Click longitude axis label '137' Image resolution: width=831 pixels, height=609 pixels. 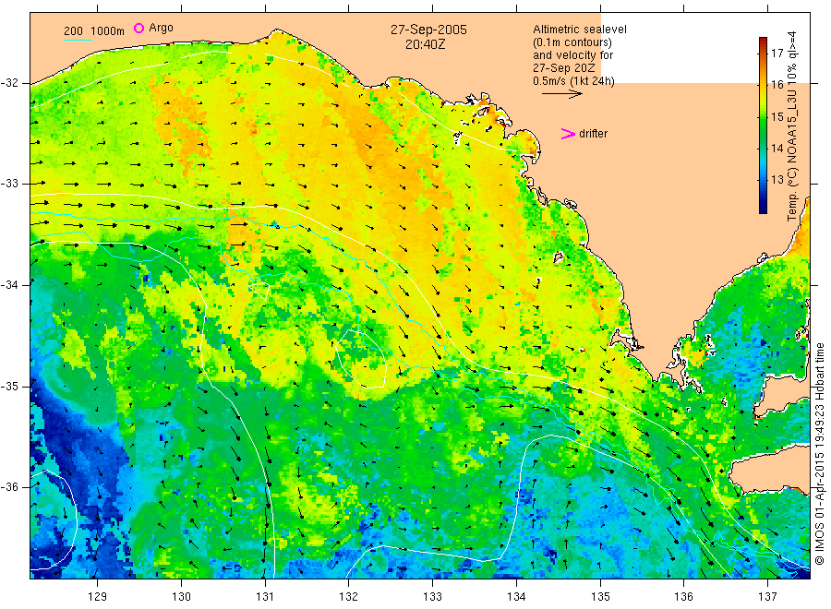click(x=767, y=597)
